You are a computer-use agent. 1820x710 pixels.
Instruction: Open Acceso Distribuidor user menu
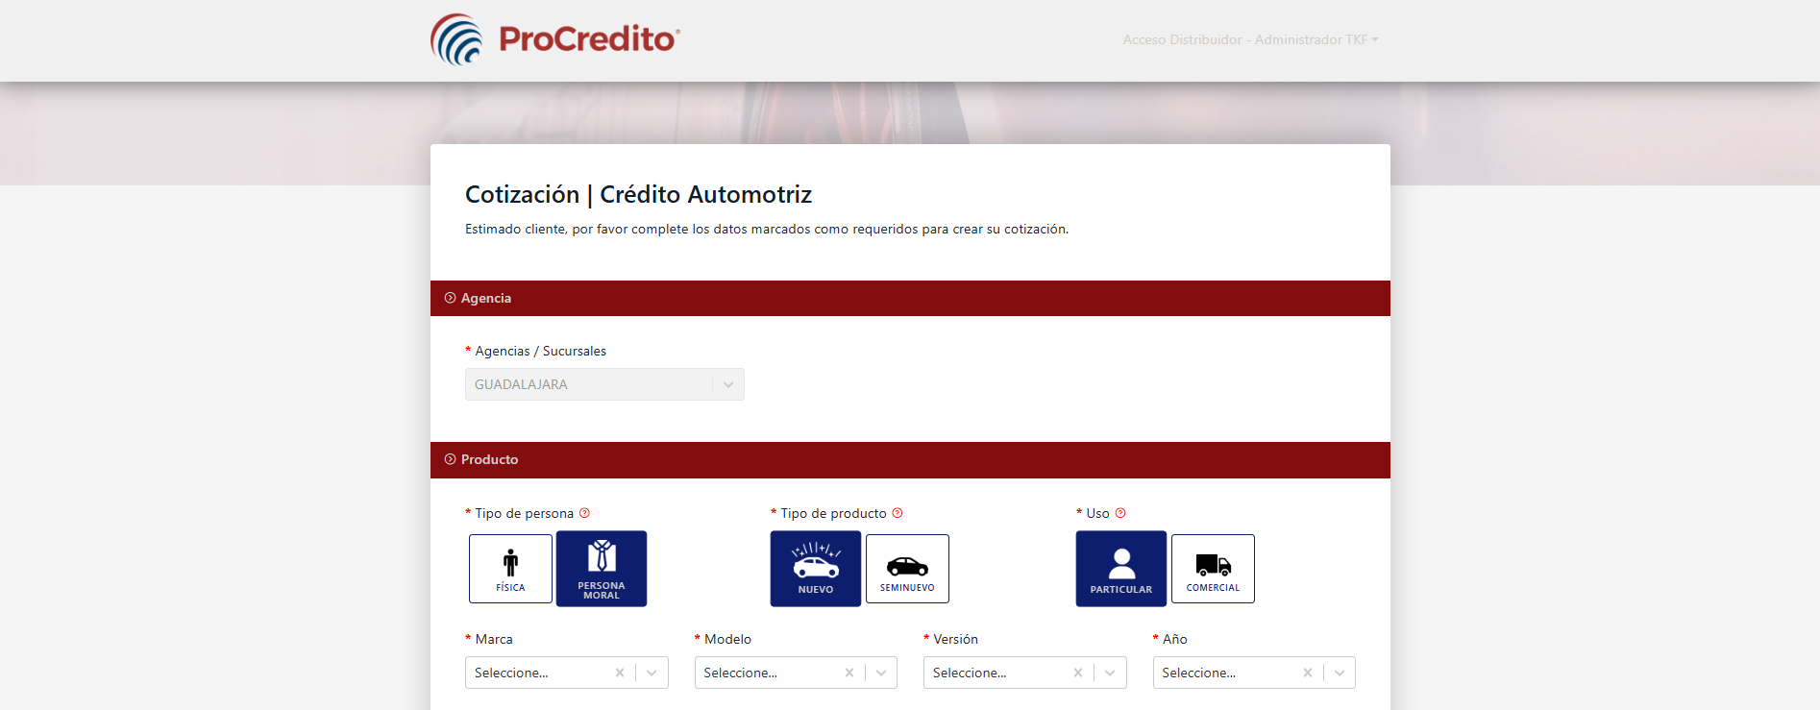pos(1250,39)
